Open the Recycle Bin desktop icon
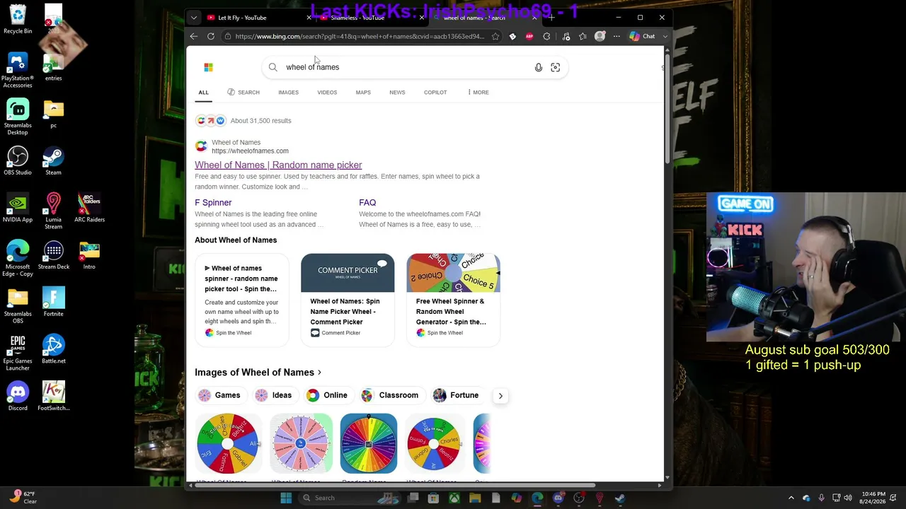Viewport: 906px width, 509px height. coord(18,20)
